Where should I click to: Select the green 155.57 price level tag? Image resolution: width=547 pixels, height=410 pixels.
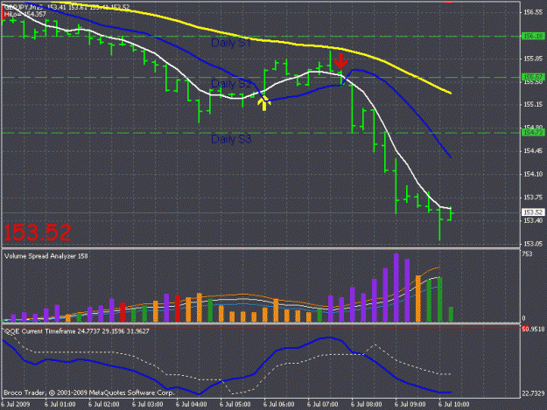[533, 77]
